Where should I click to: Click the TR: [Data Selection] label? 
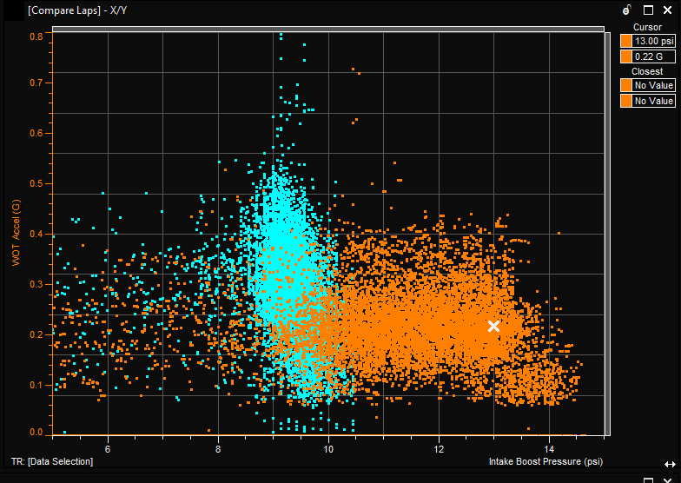51,461
